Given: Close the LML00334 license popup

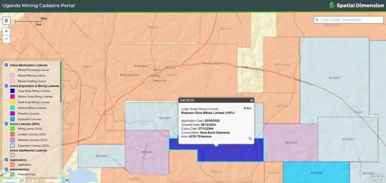Looking at the screenshot, I should coord(251,100).
